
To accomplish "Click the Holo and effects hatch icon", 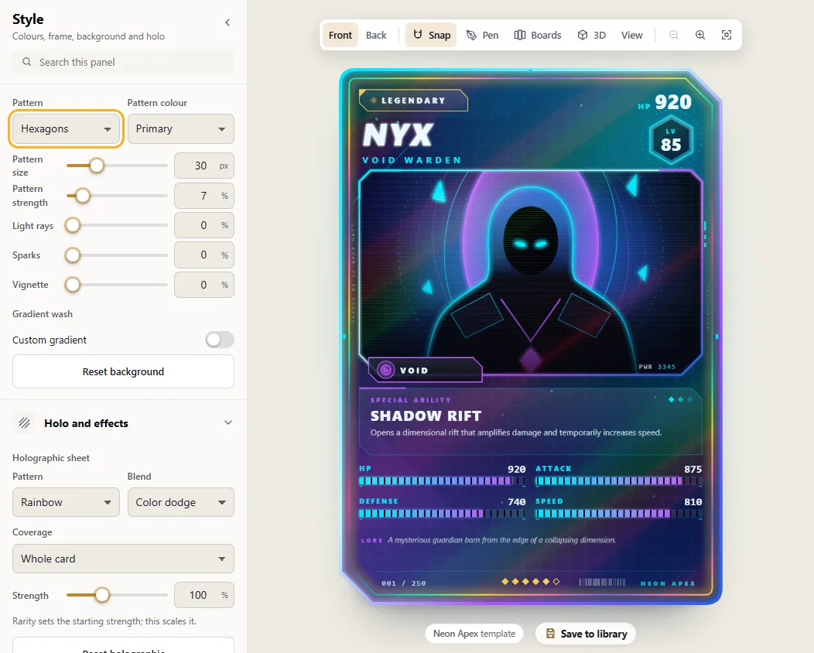I will click(25, 422).
